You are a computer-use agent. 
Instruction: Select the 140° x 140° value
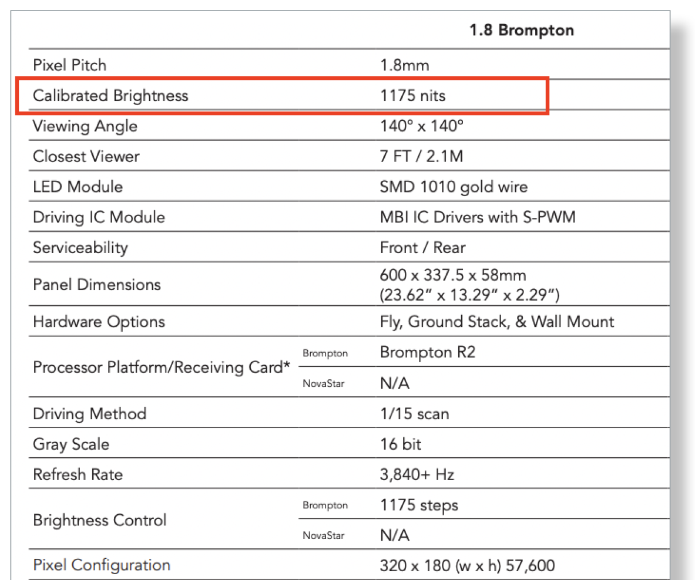(x=421, y=126)
